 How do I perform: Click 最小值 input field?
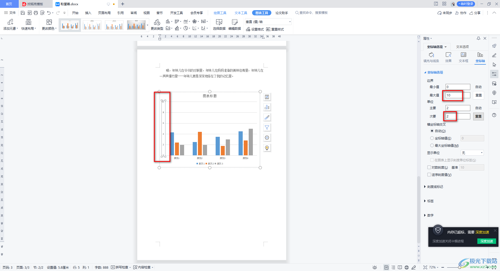458,87
